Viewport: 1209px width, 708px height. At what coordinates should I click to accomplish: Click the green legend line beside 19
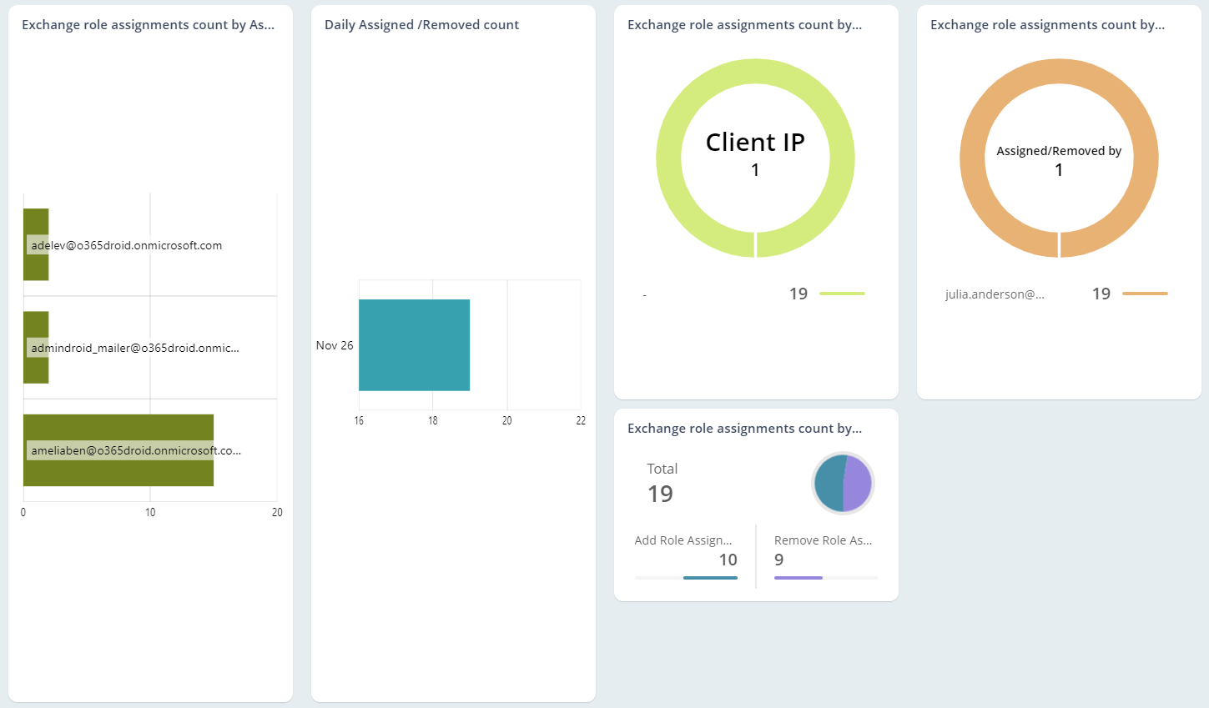tap(842, 294)
